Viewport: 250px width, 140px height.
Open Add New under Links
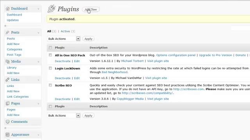13,91
